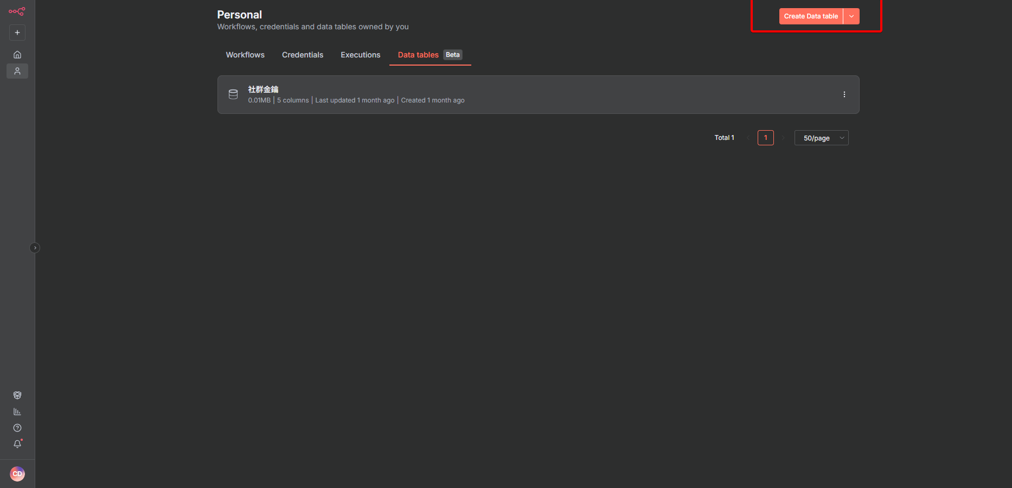Open the notifications bell icon
1012x488 pixels.
[x=17, y=444]
